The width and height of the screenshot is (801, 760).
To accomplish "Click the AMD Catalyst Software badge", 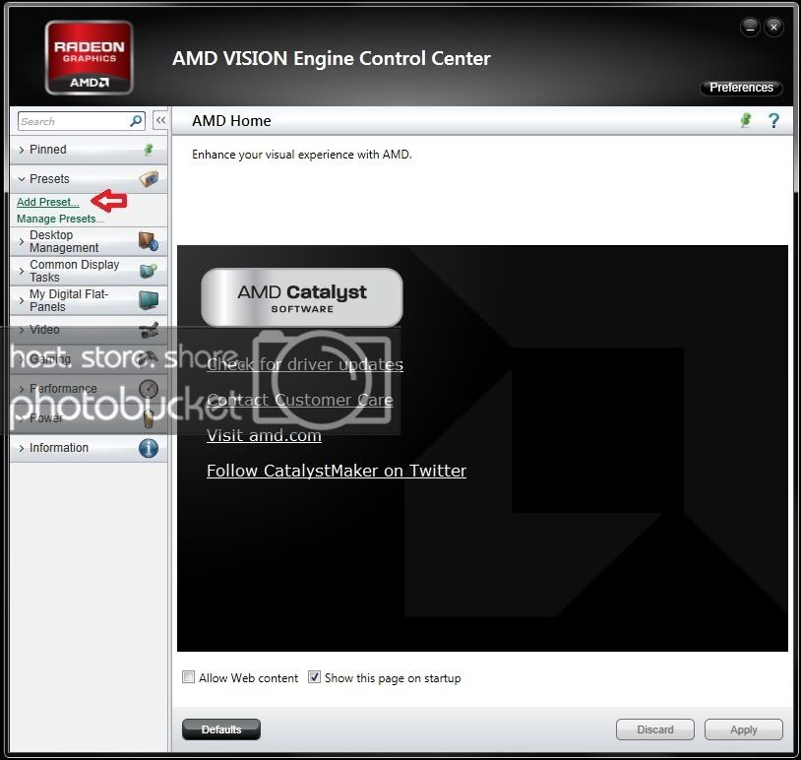I will click(x=302, y=297).
